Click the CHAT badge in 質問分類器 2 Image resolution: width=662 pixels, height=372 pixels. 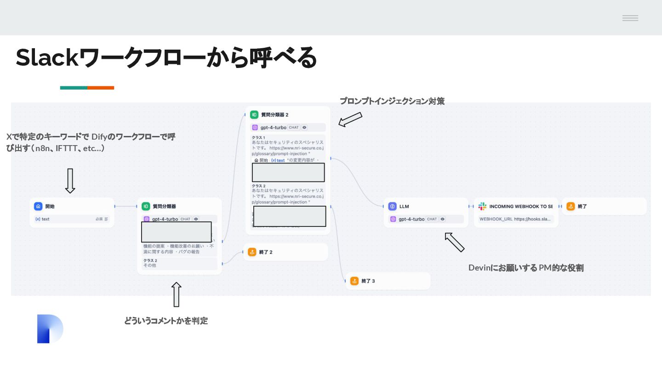[x=294, y=127]
